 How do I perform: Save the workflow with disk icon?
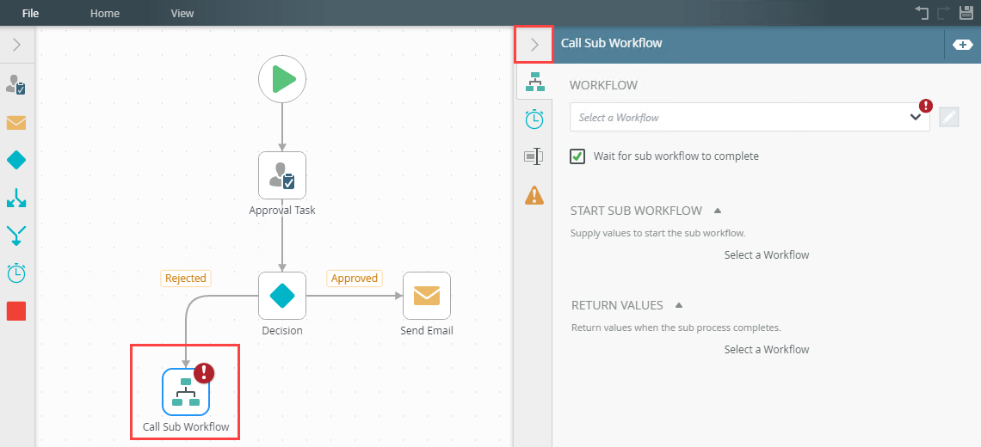(x=966, y=13)
